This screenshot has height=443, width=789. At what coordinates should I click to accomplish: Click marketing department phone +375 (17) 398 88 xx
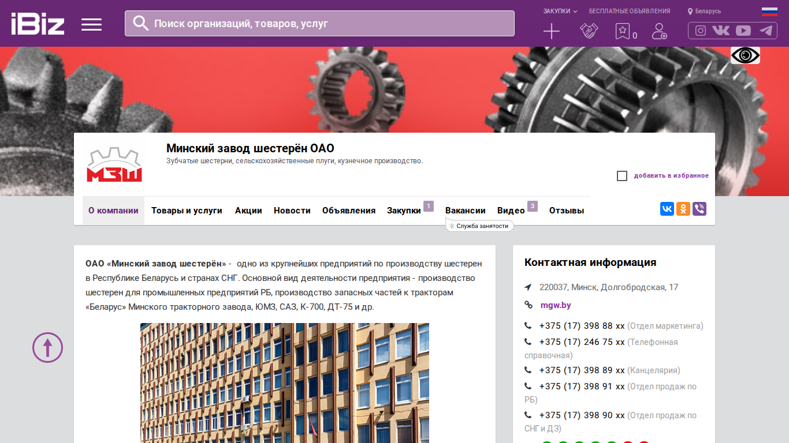[582, 326]
